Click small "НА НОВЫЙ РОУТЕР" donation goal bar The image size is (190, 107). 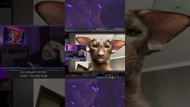point(76,60)
